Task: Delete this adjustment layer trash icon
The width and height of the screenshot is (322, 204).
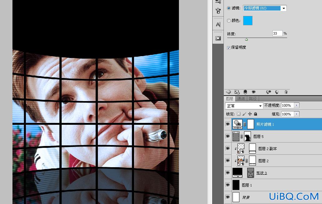Action: coord(286,92)
